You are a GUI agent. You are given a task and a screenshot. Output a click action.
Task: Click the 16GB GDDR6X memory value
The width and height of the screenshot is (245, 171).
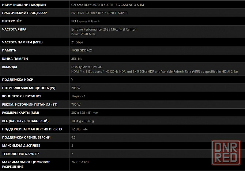coord(82,50)
